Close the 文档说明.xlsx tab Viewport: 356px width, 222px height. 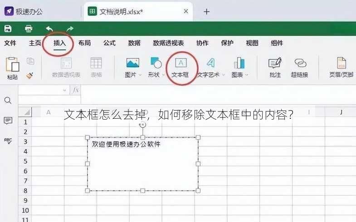pos(186,11)
